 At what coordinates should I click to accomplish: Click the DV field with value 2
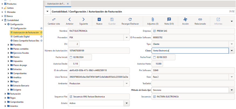74,44
